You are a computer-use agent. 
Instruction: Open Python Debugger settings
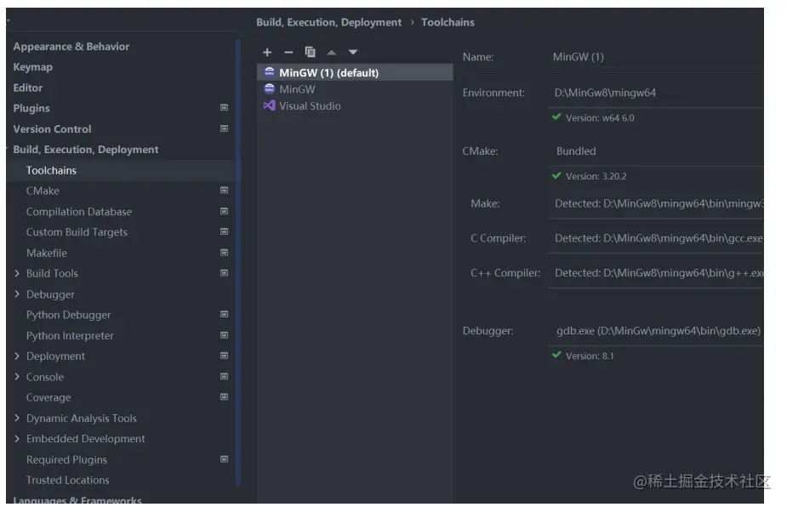pos(68,315)
